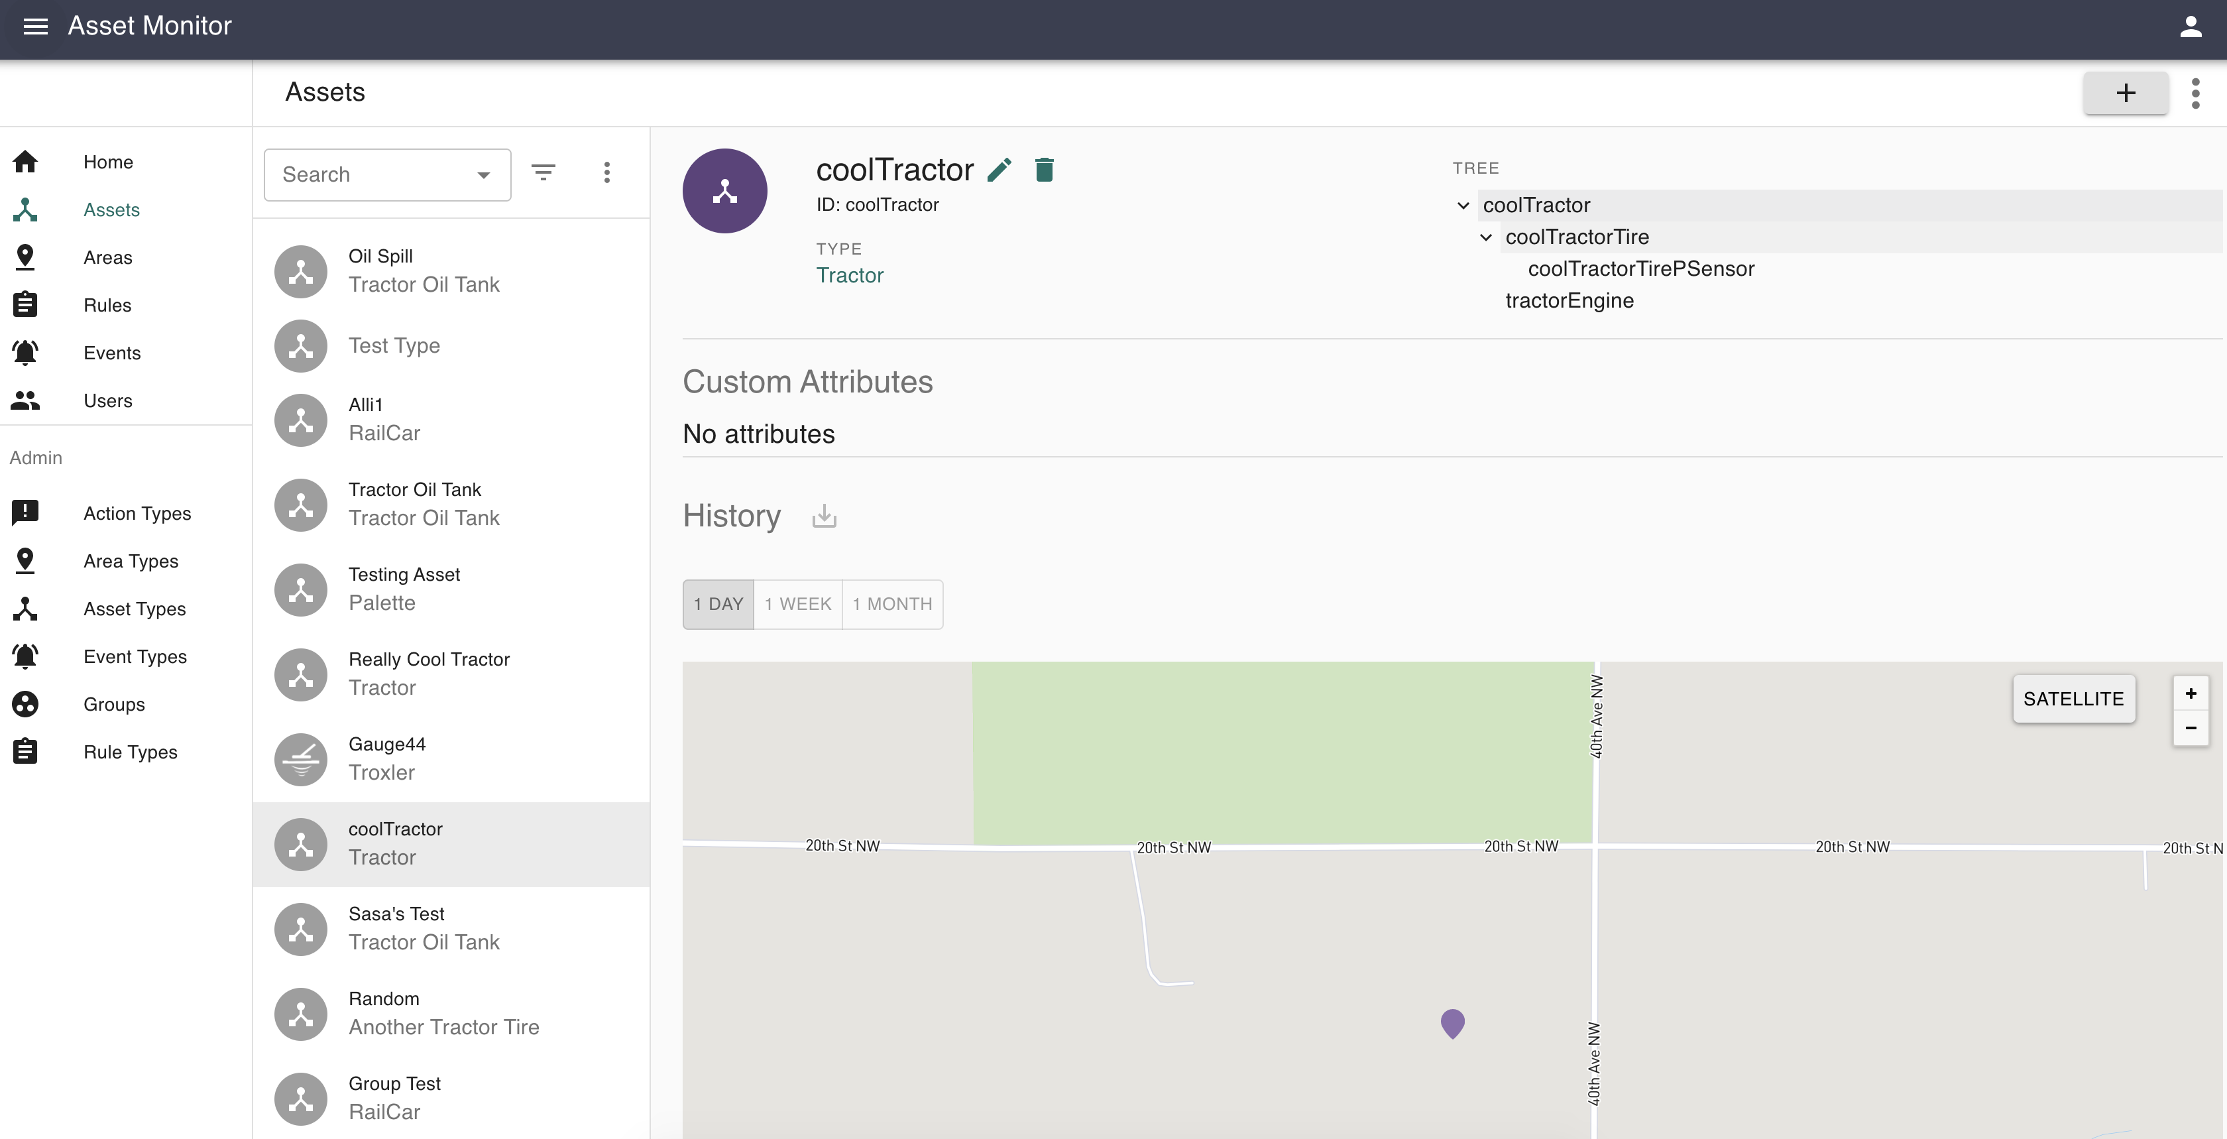Open the filter list icon
Image resolution: width=2227 pixels, height=1139 pixels.
point(543,173)
